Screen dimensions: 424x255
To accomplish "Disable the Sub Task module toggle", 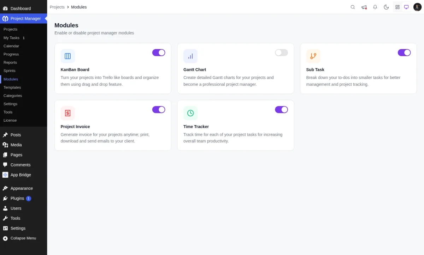I will [x=404, y=53].
